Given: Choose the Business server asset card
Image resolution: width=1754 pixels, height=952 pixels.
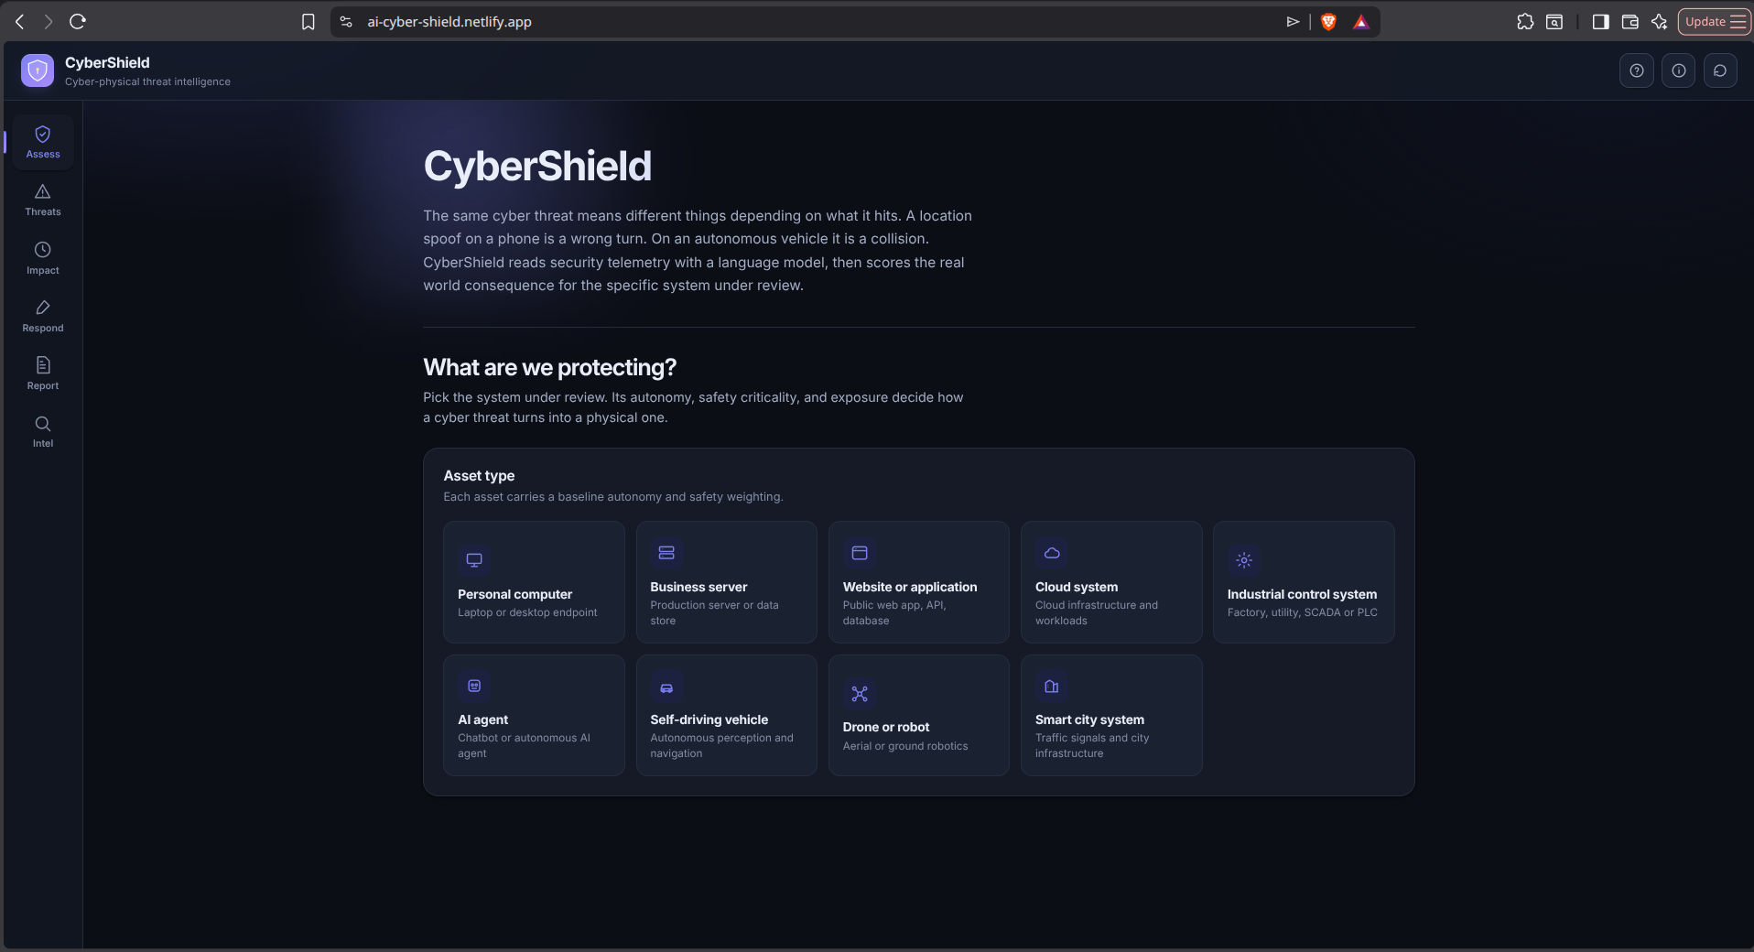Looking at the screenshot, I should click(x=727, y=582).
